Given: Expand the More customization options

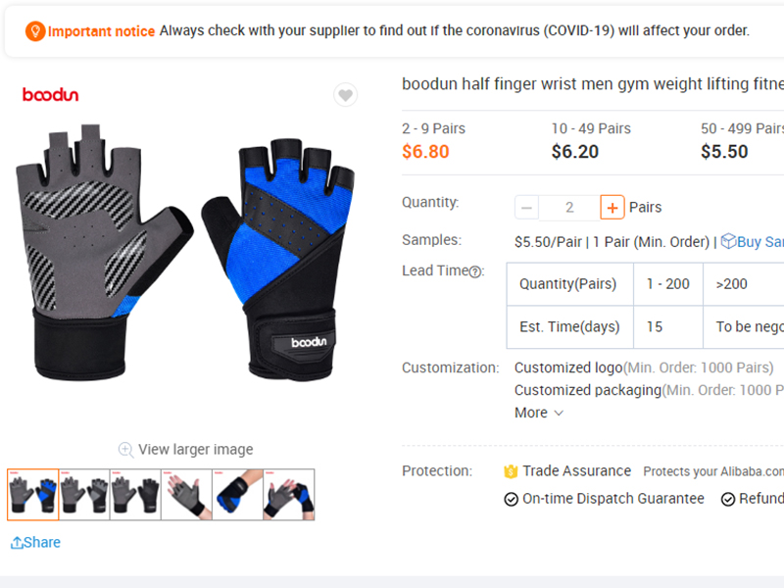Looking at the screenshot, I should pos(538,413).
